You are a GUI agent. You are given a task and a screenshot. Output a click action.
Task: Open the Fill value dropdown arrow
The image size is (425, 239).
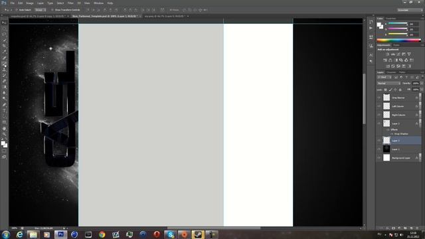click(x=422, y=90)
